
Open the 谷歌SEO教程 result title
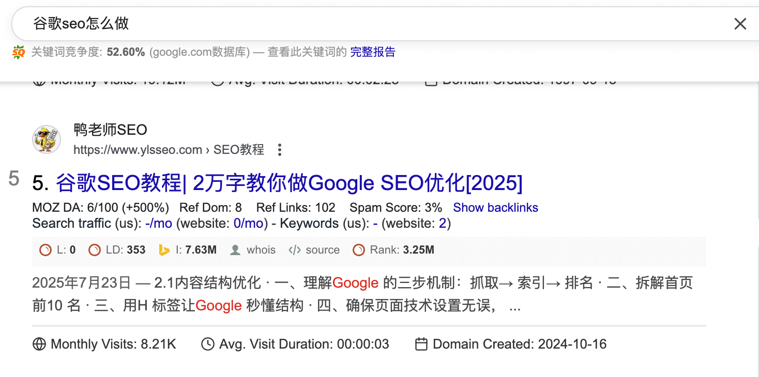(x=290, y=183)
